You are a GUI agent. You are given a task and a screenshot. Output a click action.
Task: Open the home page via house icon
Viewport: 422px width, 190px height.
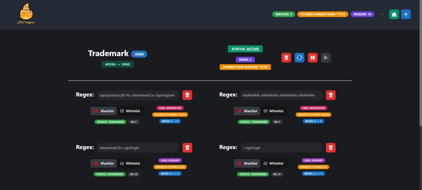[x=394, y=14]
